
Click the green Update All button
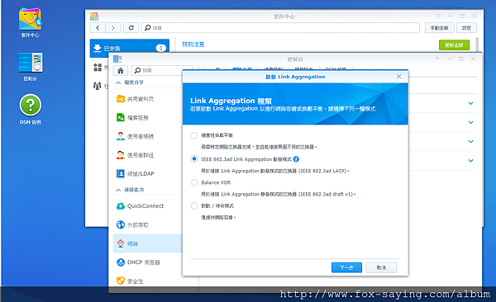[454, 45]
